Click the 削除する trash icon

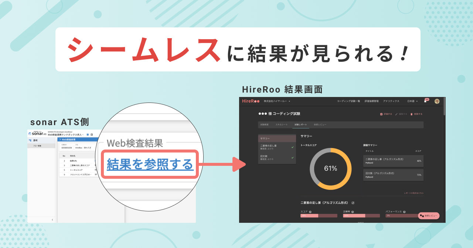coord(412,114)
